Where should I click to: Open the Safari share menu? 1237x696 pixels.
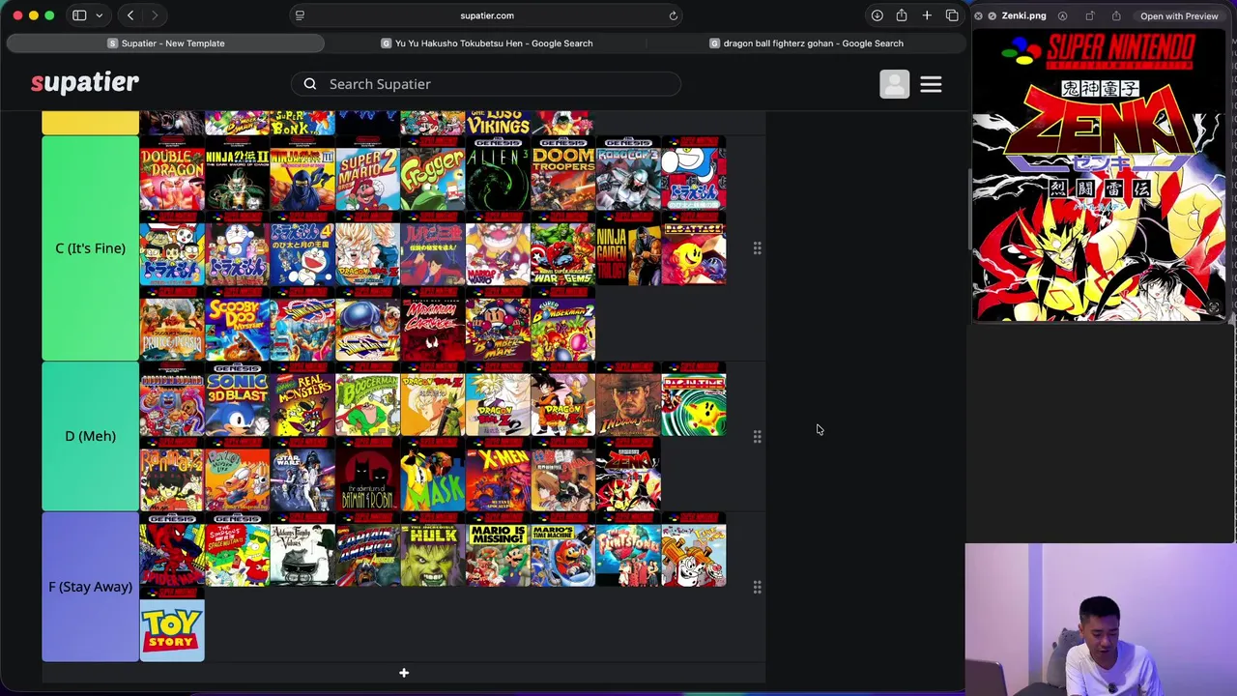point(902,15)
